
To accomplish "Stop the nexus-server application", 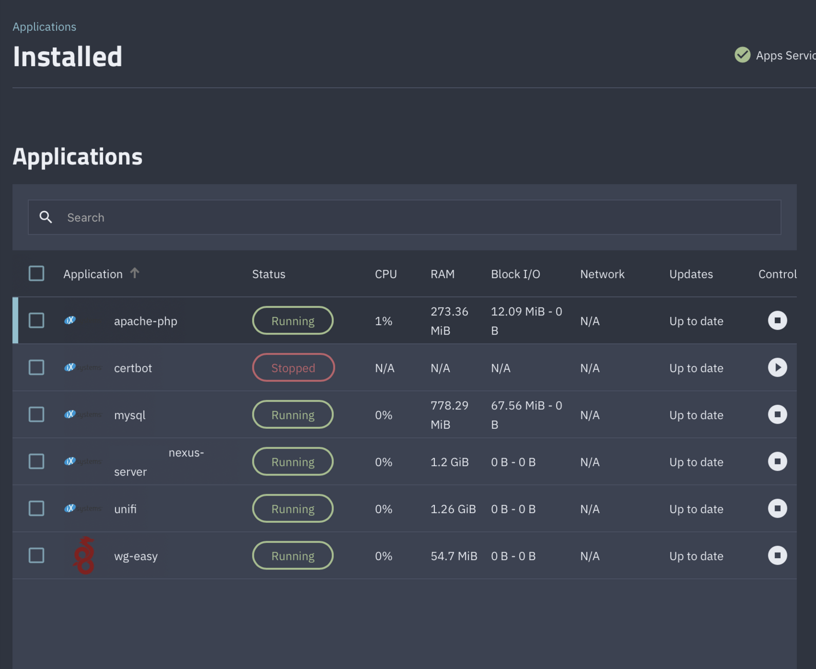I will click(x=777, y=462).
